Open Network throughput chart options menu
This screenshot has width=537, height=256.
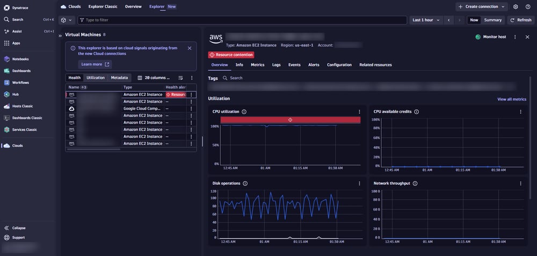520,183
